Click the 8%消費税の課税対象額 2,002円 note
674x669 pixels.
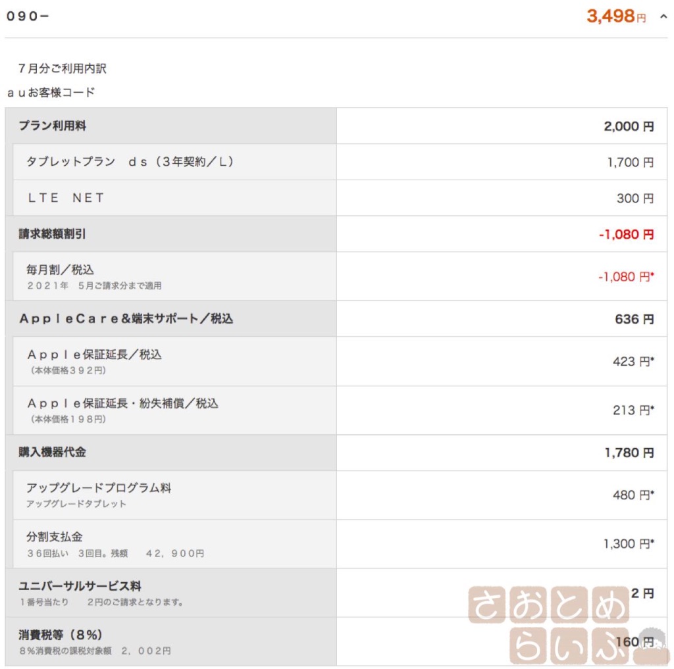[x=95, y=651]
